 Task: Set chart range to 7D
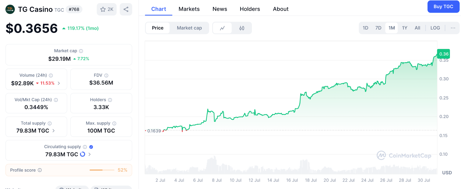[378, 28]
